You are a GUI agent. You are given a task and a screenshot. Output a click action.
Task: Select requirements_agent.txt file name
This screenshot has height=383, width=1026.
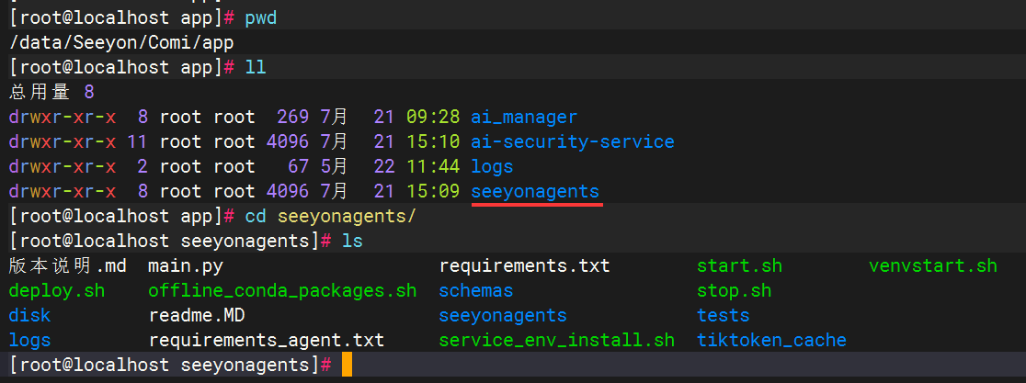267,341
